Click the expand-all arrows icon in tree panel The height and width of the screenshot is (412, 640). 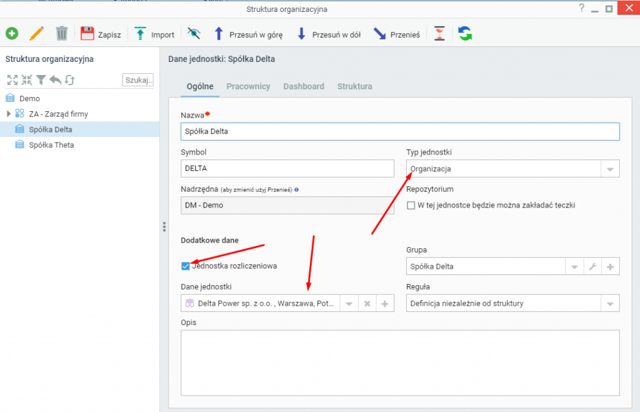(12, 80)
